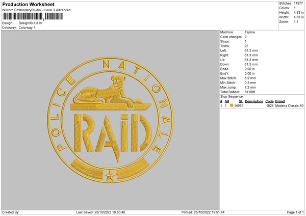
Task: Click the Stitches value 14977
Action: tap(298, 4)
